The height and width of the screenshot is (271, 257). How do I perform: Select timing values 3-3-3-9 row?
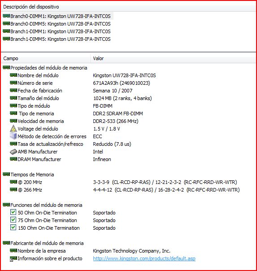coord(165,182)
